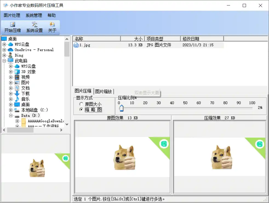Click the 视频 film icon

tap(17, 77)
